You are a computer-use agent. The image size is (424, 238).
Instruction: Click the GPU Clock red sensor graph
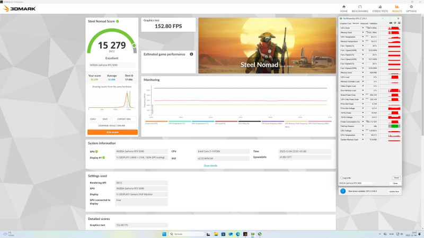pos(394,28)
